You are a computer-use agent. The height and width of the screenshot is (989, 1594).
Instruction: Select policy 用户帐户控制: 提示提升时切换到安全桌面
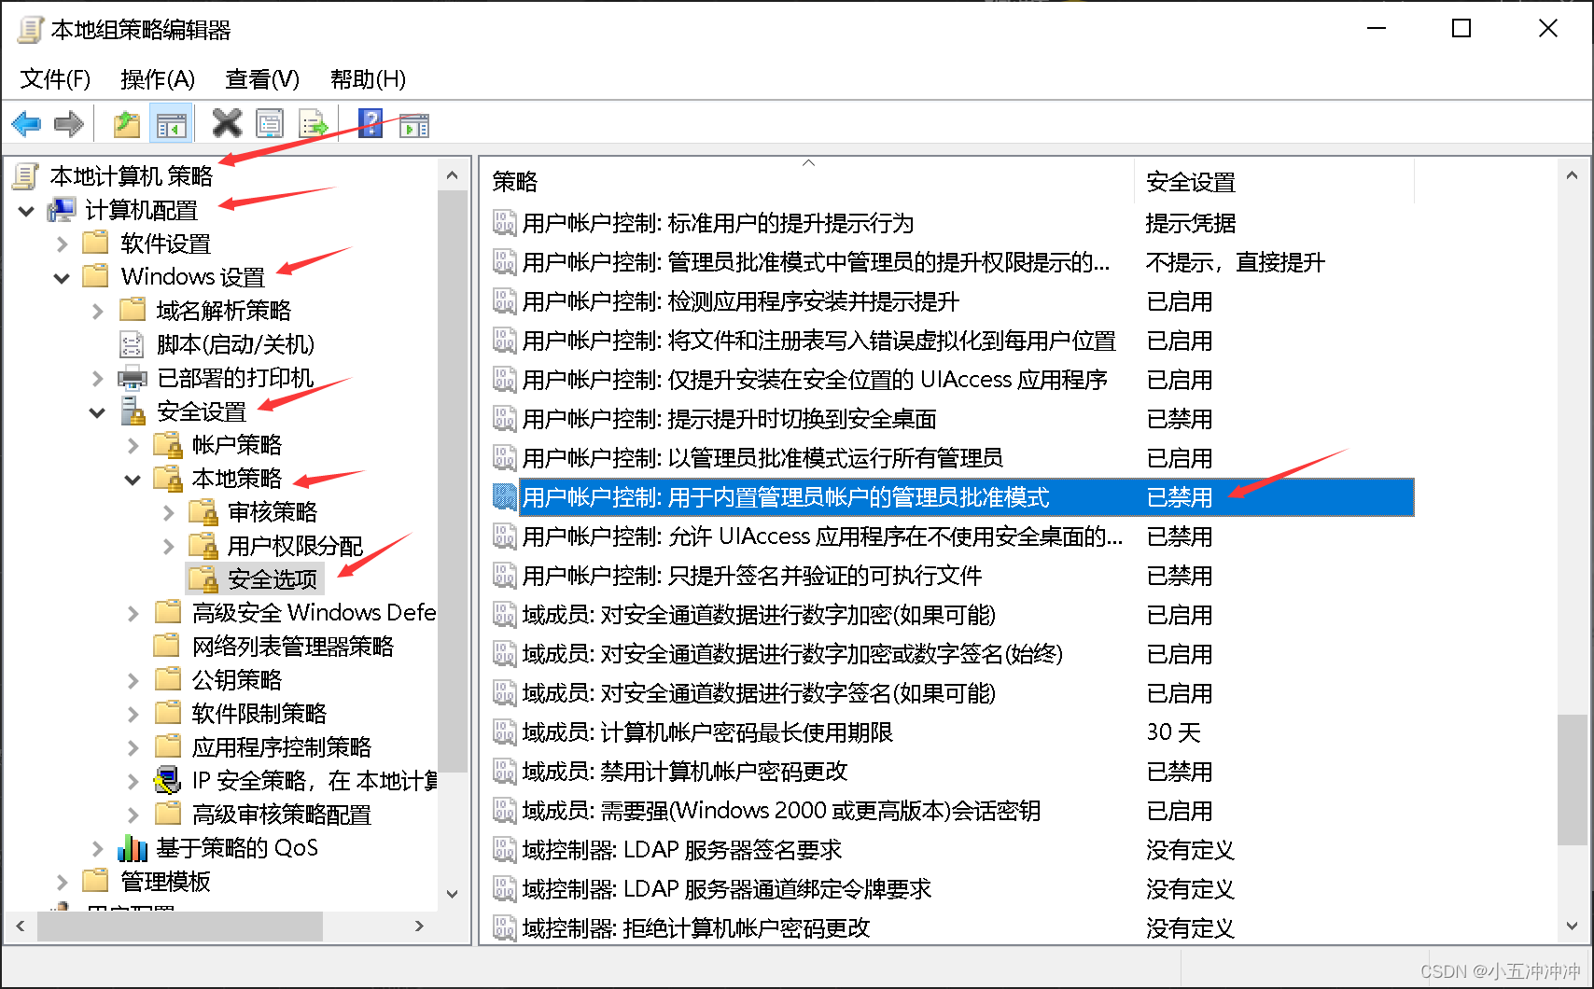pyautogui.click(x=729, y=419)
